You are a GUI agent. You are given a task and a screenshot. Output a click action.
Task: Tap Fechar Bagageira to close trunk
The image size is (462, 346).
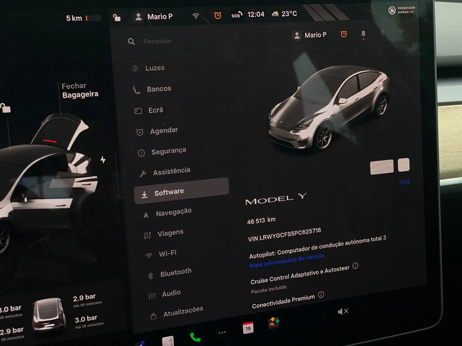[x=80, y=90]
